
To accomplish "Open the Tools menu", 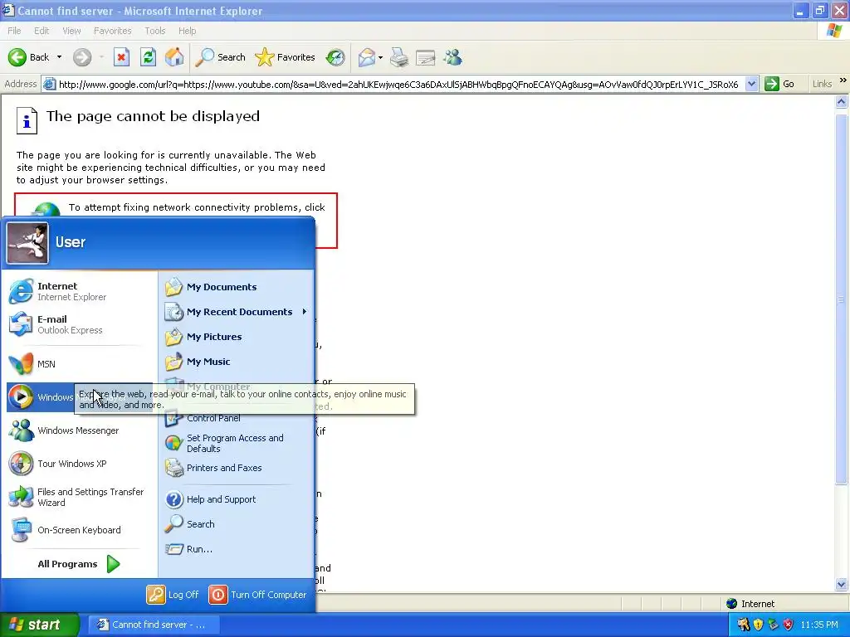I will pos(155,31).
